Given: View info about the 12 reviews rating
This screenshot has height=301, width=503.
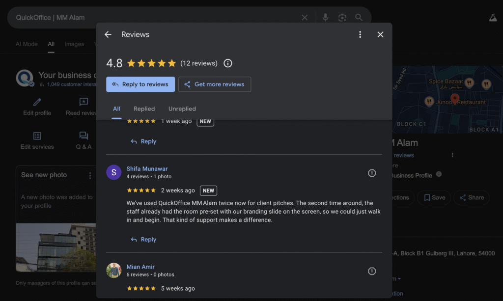Looking at the screenshot, I should pos(227,63).
